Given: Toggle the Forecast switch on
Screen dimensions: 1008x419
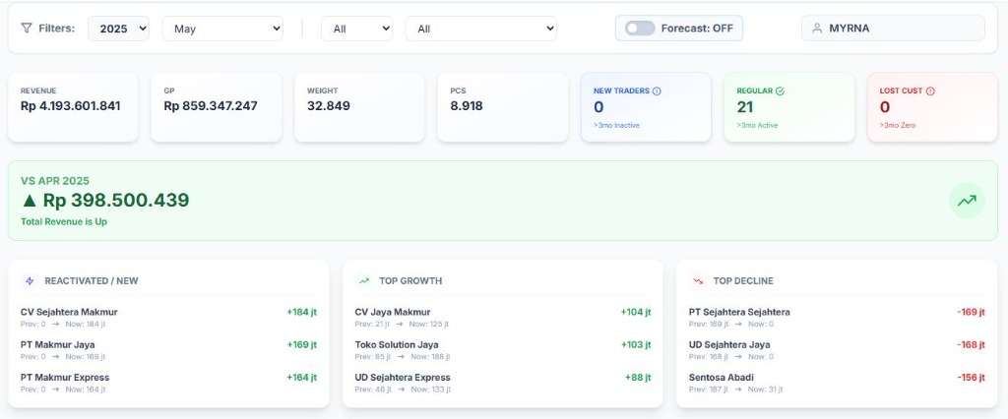Looking at the screenshot, I should [640, 29].
